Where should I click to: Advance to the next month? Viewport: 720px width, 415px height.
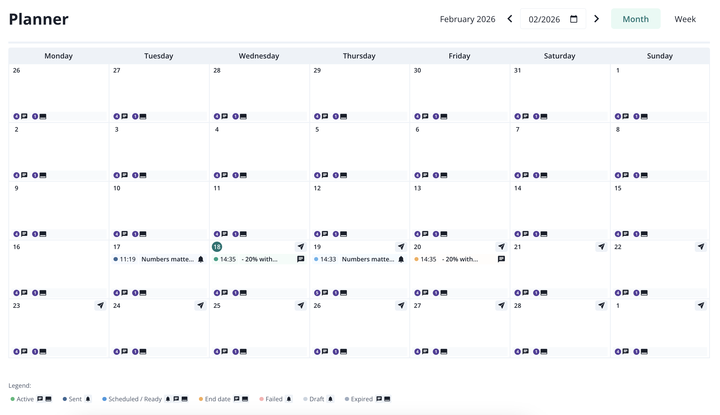tap(596, 19)
